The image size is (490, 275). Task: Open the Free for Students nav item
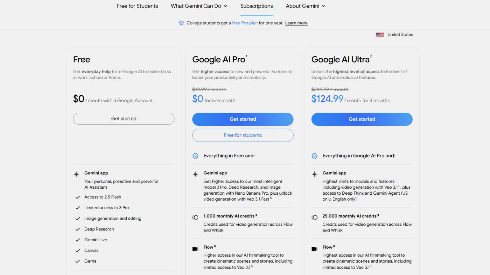pos(137,6)
